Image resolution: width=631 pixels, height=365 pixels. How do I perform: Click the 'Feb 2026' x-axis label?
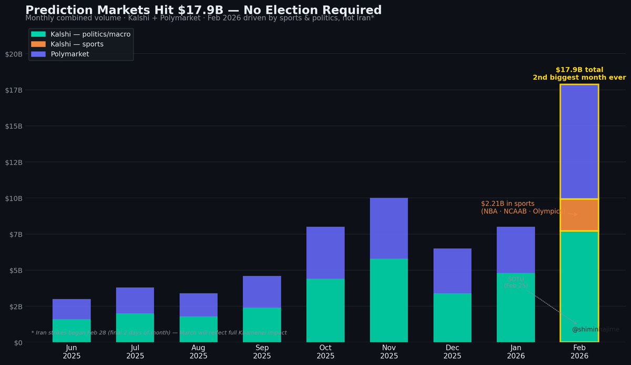coord(579,352)
